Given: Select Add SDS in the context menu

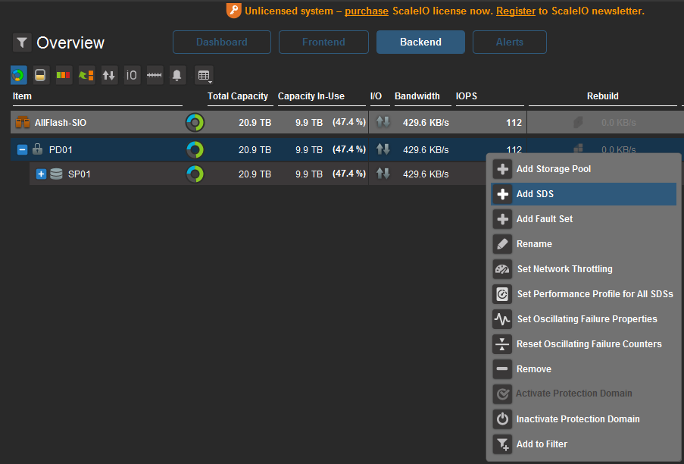Looking at the screenshot, I should click(x=584, y=194).
